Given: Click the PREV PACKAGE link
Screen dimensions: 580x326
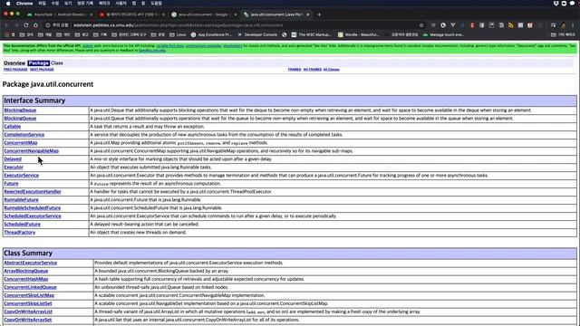Looking at the screenshot, I should (x=15, y=70).
